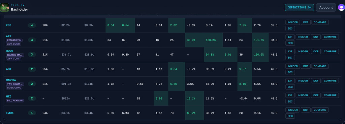Open the APP ticker link

(8, 37)
